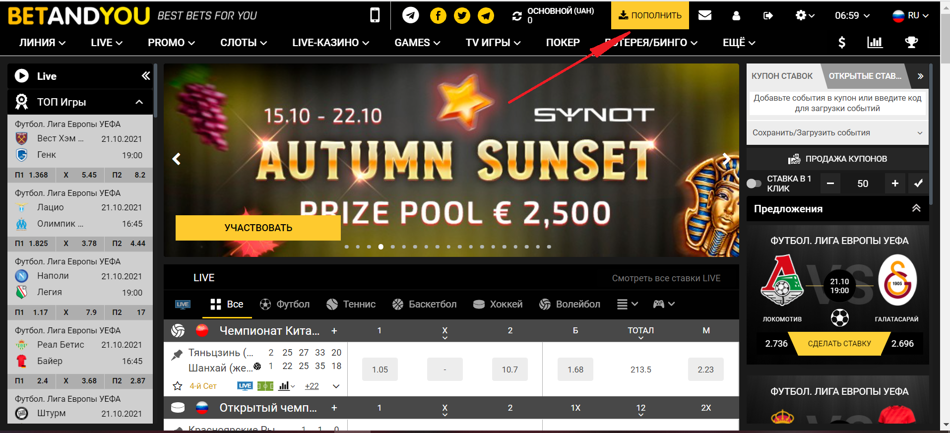Pin the Тяньцзинь match
This screenshot has width=950, height=433.
[x=177, y=355]
